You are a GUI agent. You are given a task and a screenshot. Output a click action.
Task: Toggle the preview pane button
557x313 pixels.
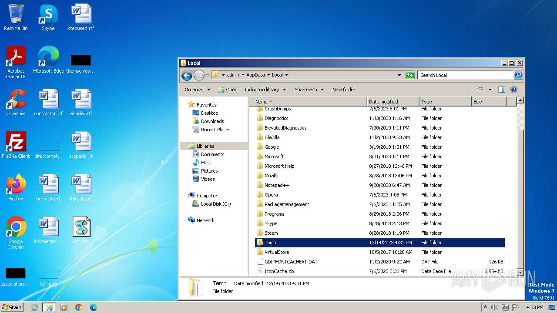pyautogui.click(x=501, y=90)
